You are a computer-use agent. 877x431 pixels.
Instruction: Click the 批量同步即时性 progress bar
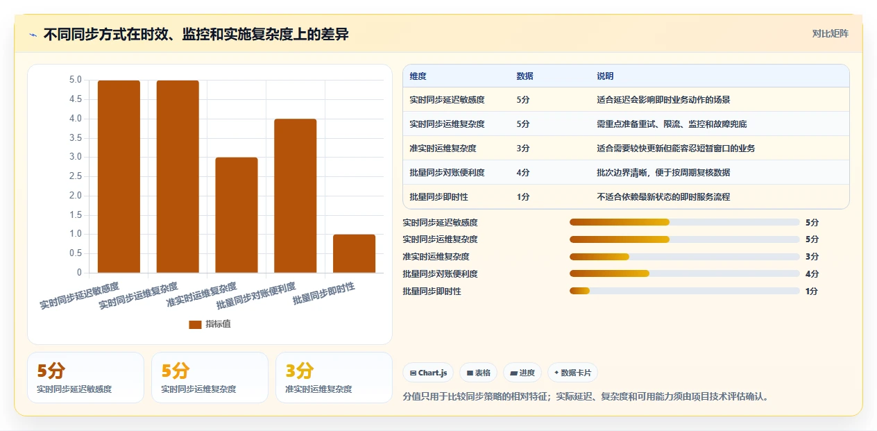(685, 291)
